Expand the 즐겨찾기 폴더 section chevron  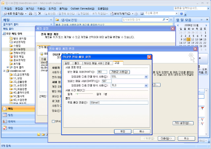coord(51,24)
